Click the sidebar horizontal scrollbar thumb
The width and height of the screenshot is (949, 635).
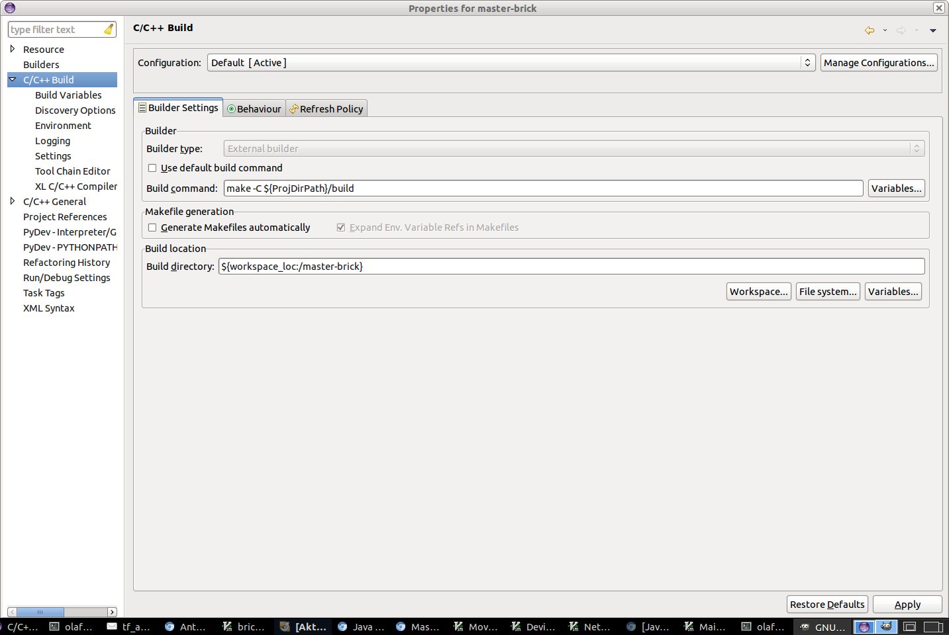point(40,612)
